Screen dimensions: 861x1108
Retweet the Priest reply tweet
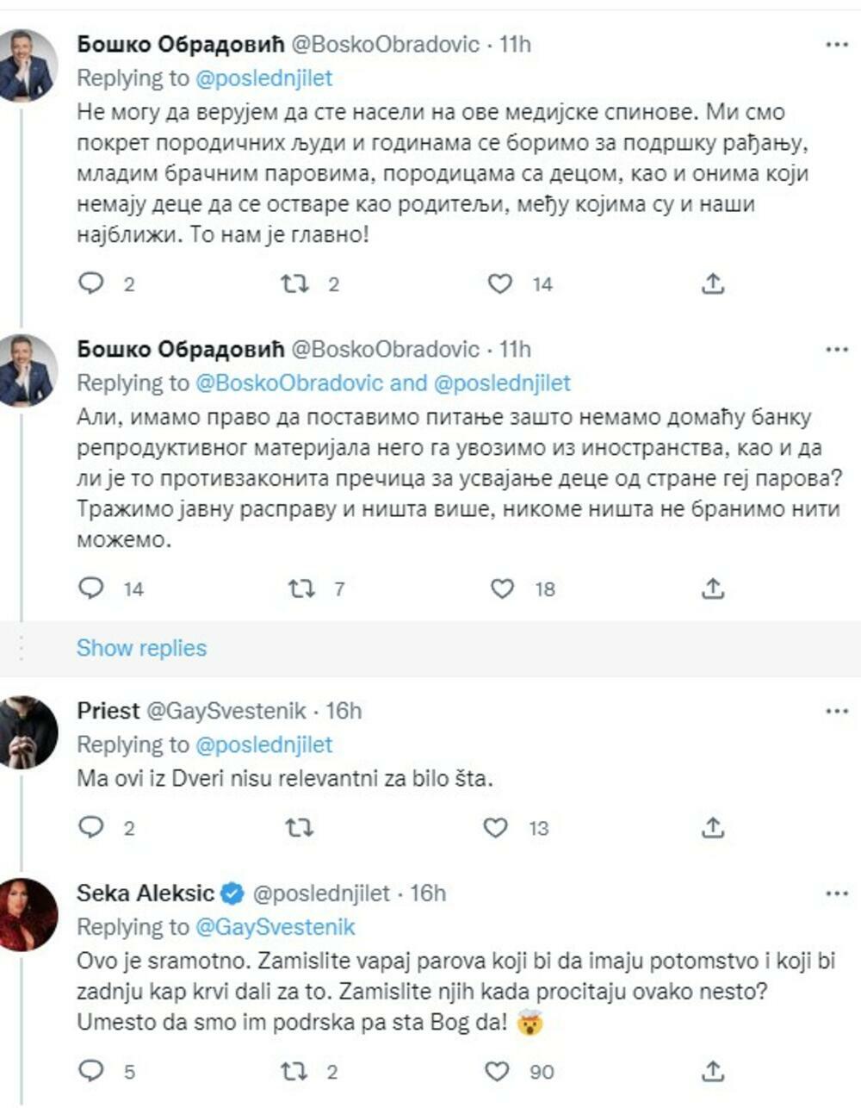298,828
